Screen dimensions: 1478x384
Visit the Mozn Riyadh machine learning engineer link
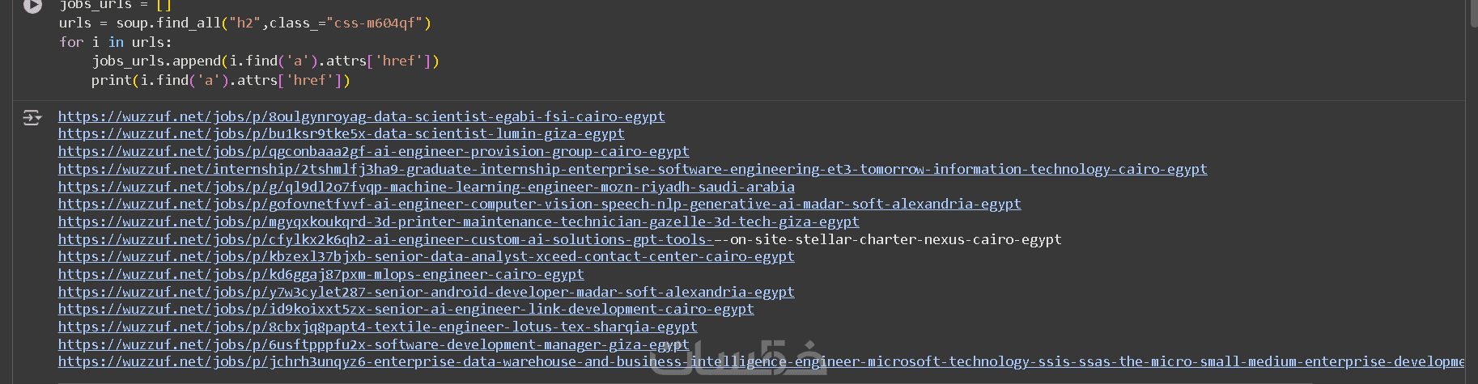(x=426, y=187)
